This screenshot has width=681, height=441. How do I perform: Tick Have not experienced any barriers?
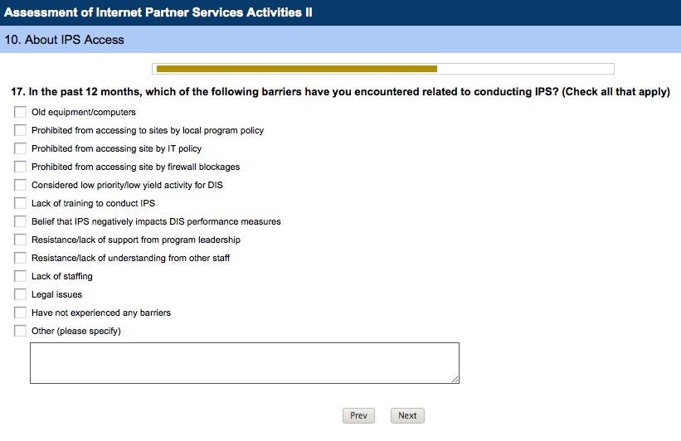pos(20,313)
